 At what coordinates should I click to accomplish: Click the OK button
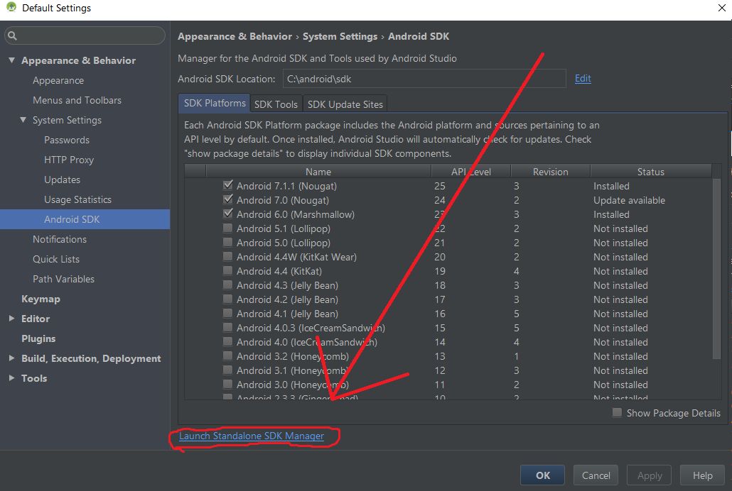542,475
